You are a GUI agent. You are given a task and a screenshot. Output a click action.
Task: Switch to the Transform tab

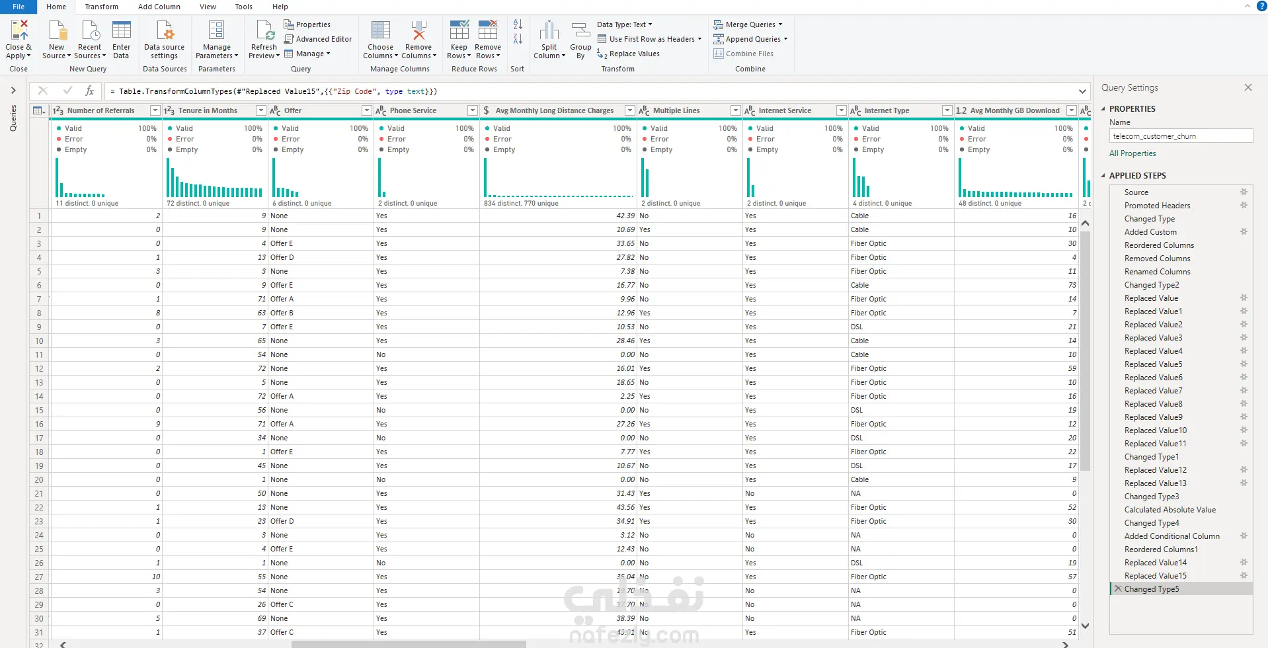pyautogui.click(x=101, y=7)
